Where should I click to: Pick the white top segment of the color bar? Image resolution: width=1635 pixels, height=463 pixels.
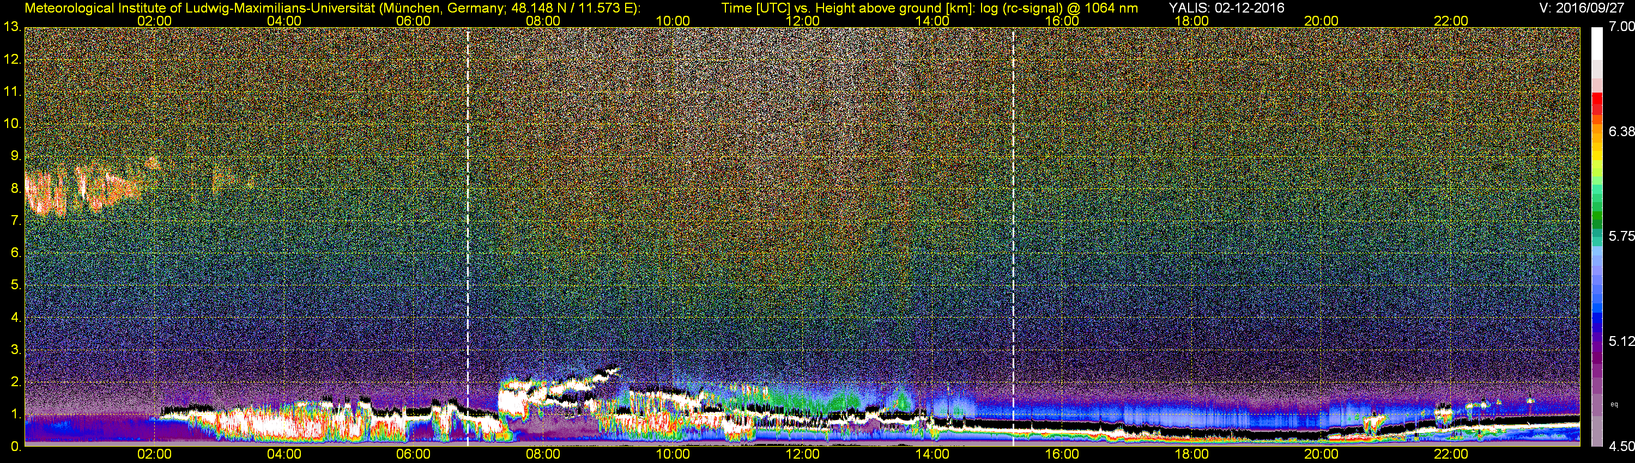[x=1597, y=43]
